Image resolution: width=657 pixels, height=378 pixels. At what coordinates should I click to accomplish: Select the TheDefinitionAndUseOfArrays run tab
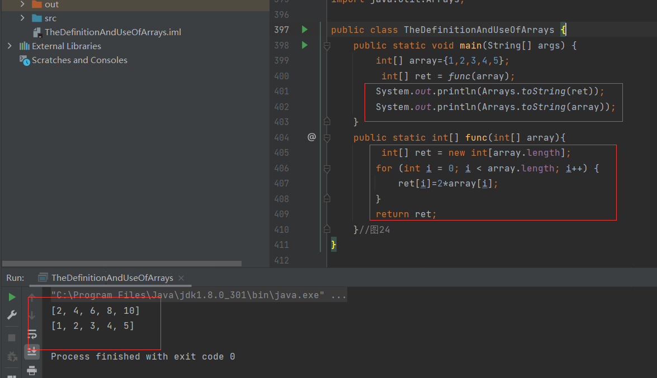pyautogui.click(x=111, y=277)
